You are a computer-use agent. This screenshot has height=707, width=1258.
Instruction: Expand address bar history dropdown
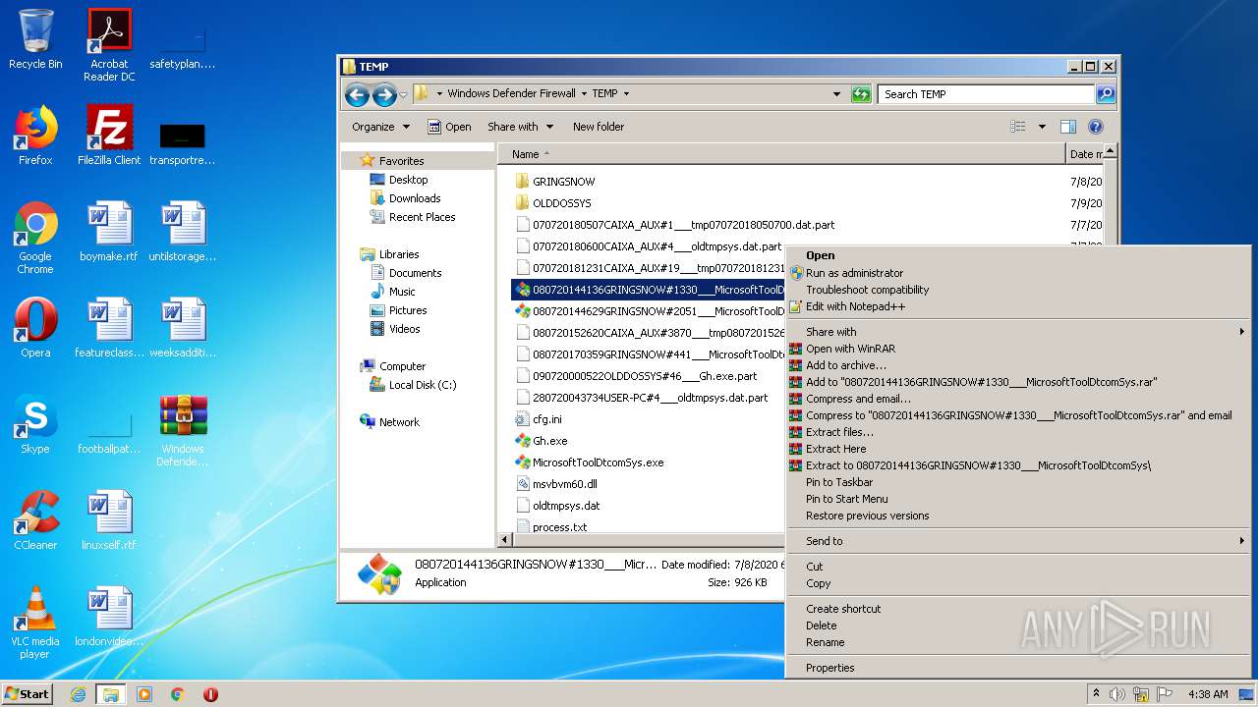click(836, 94)
